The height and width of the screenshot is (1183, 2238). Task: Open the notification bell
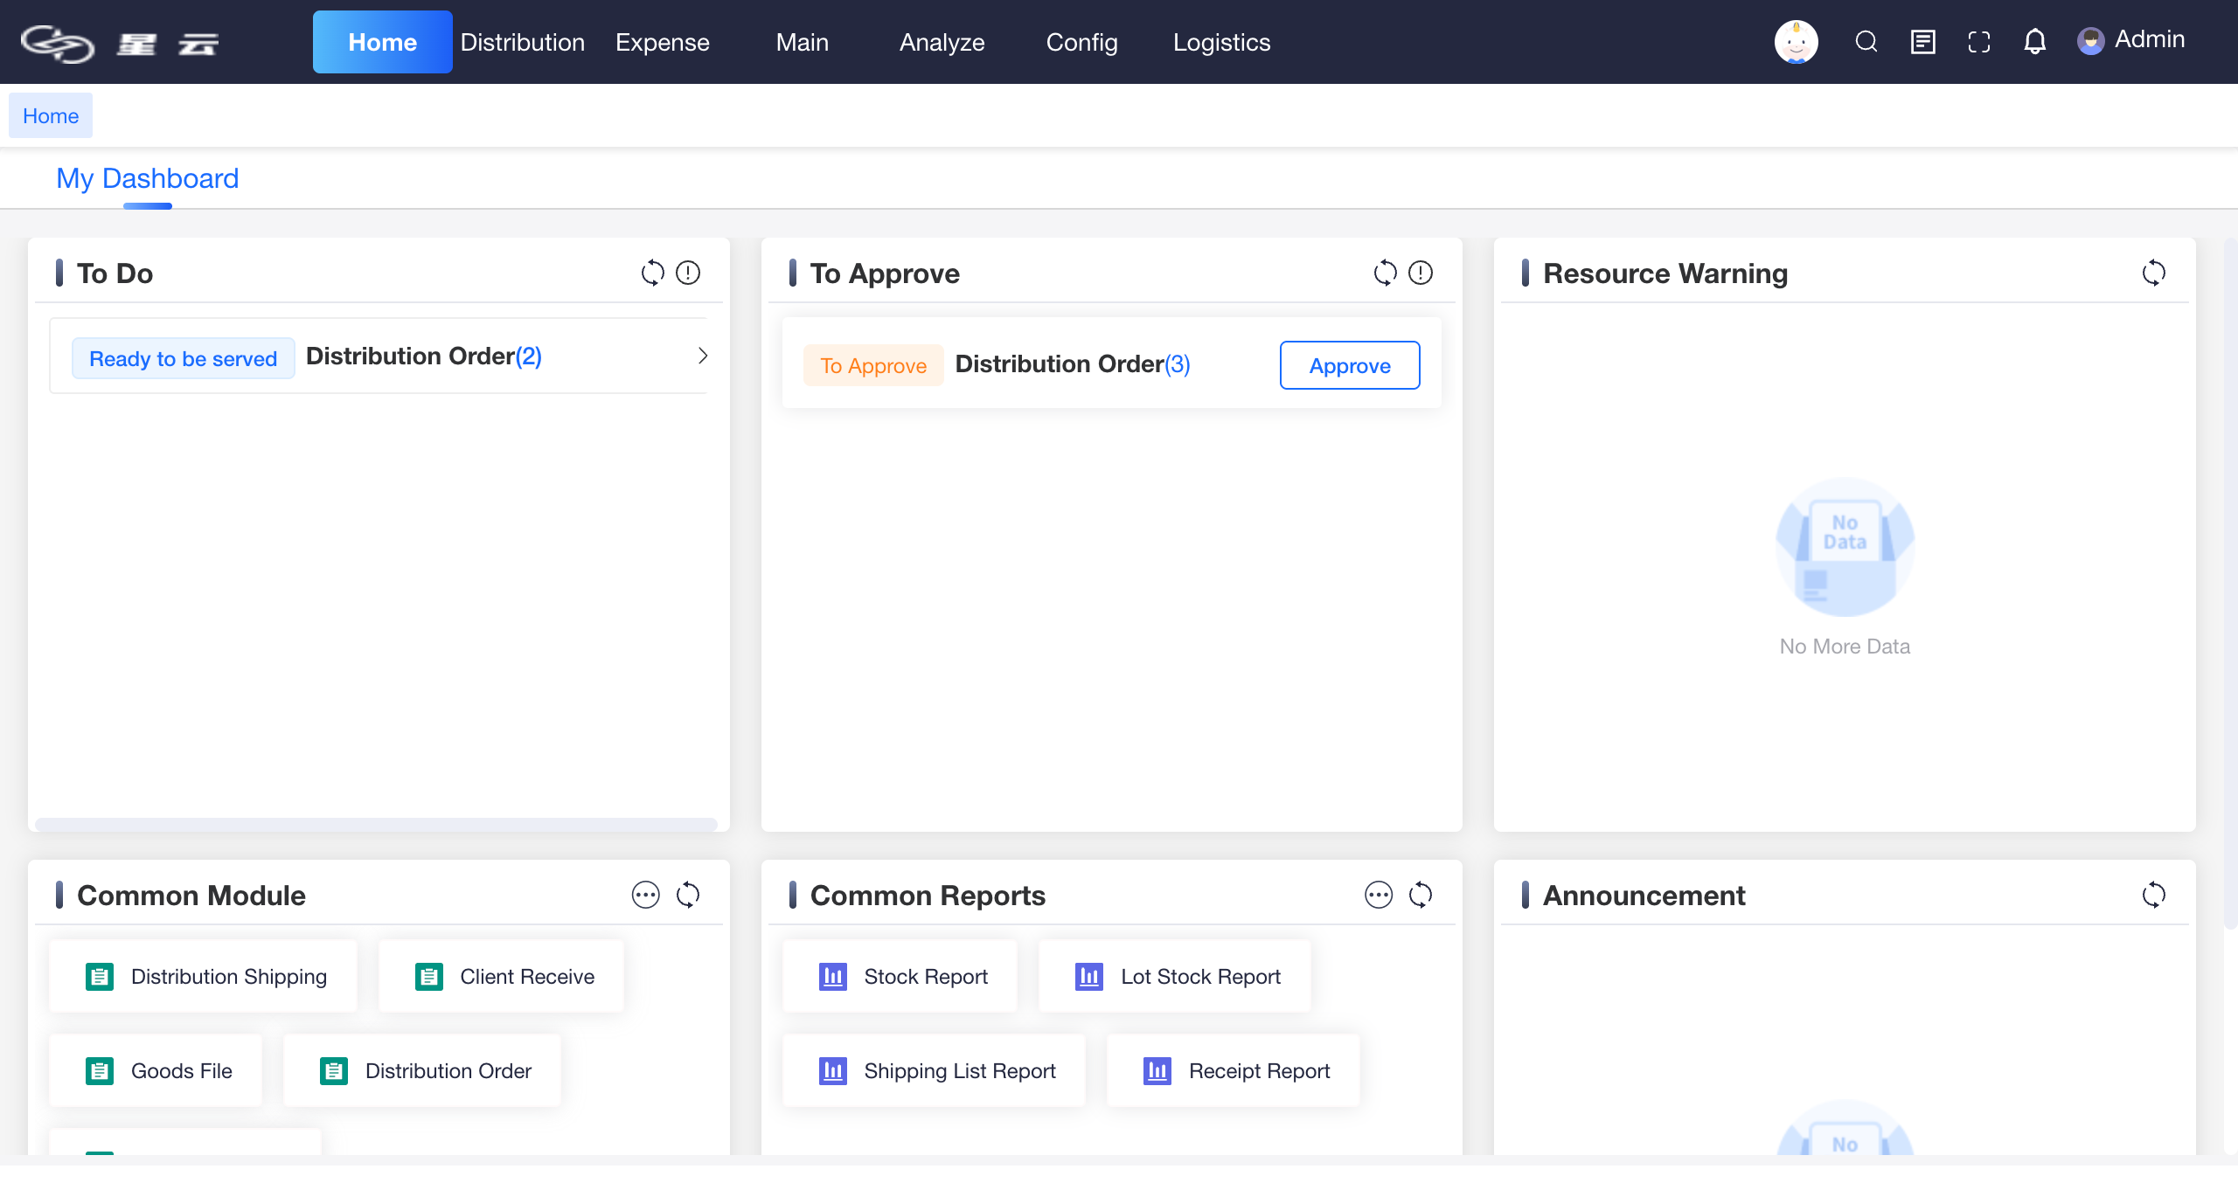[x=2034, y=42]
